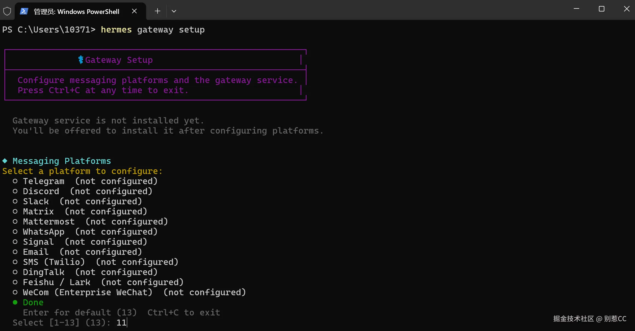Click the Gateway Setup banner title
This screenshot has height=331, width=635.
(119, 60)
